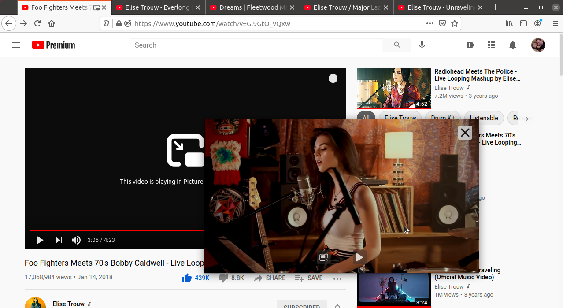Select the Elise Trouw filter chip
Image resolution: width=563 pixels, height=308 pixels.
click(400, 118)
